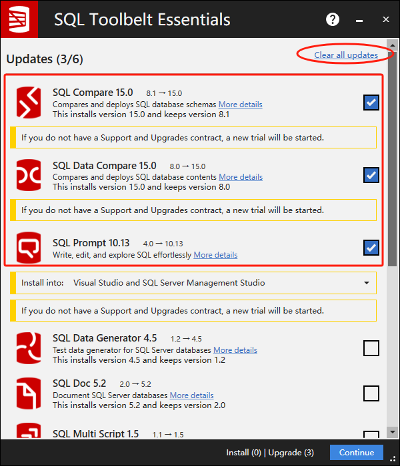This screenshot has width=400, height=466.
Task: Click the Continue button
Action: [357, 452]
